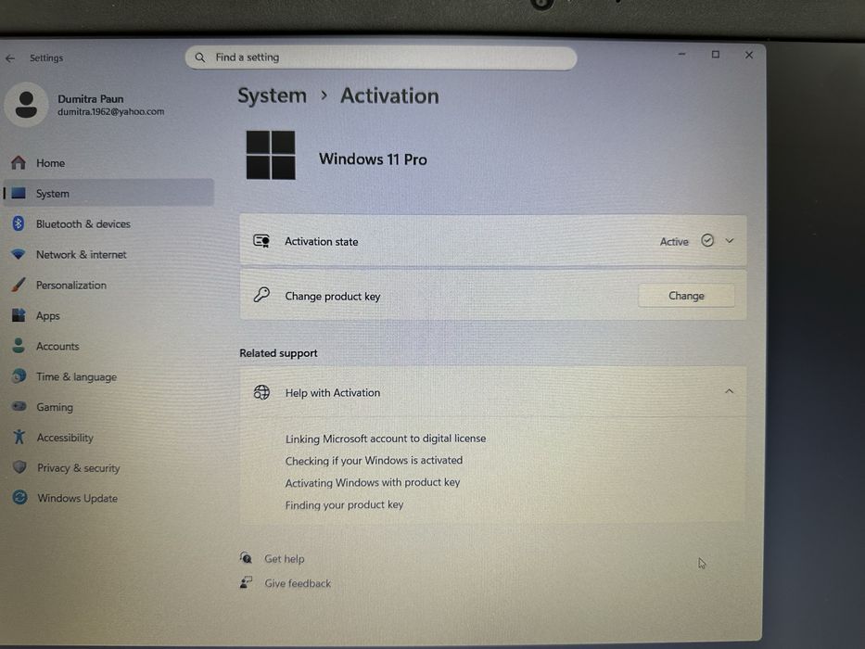Open Accounts settings
Screen dimensions: 865x649
(108, 346)
